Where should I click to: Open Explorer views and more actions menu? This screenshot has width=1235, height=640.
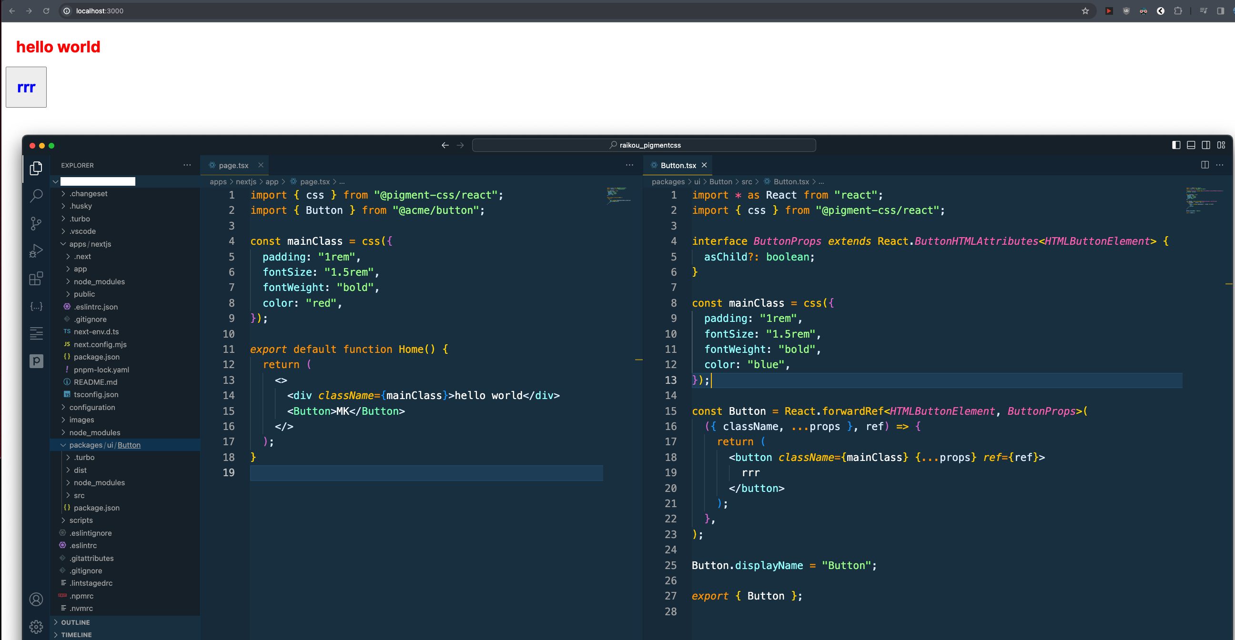click(187, 165)
